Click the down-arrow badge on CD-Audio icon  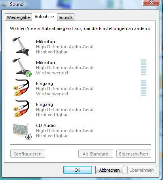[x=28, y=137]
